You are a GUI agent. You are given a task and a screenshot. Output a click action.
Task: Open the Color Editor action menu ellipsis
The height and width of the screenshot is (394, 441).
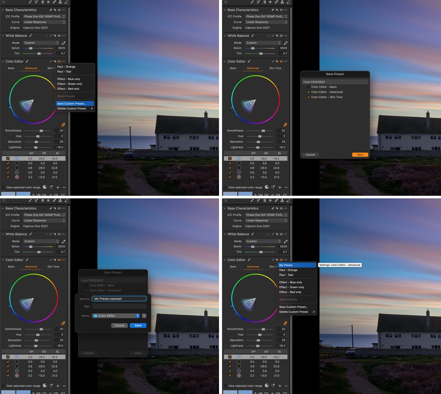pos(64,61)
